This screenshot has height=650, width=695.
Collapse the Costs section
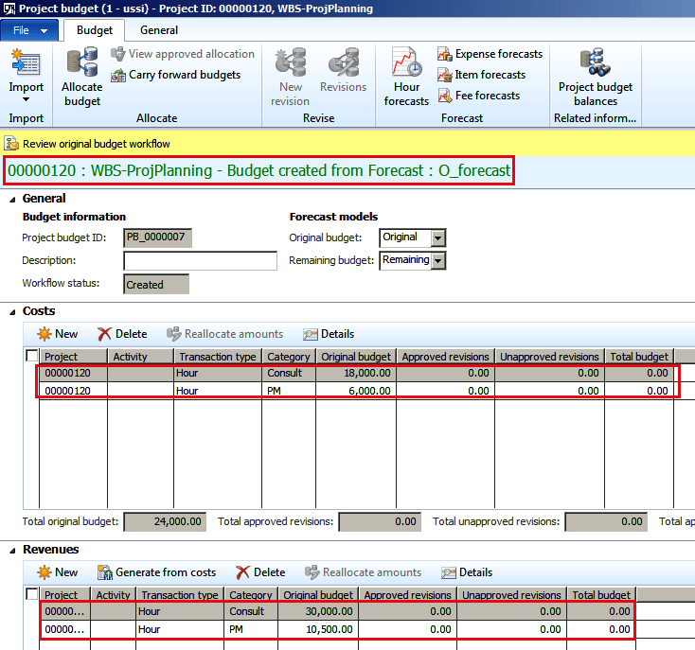[x=11, y=311]
